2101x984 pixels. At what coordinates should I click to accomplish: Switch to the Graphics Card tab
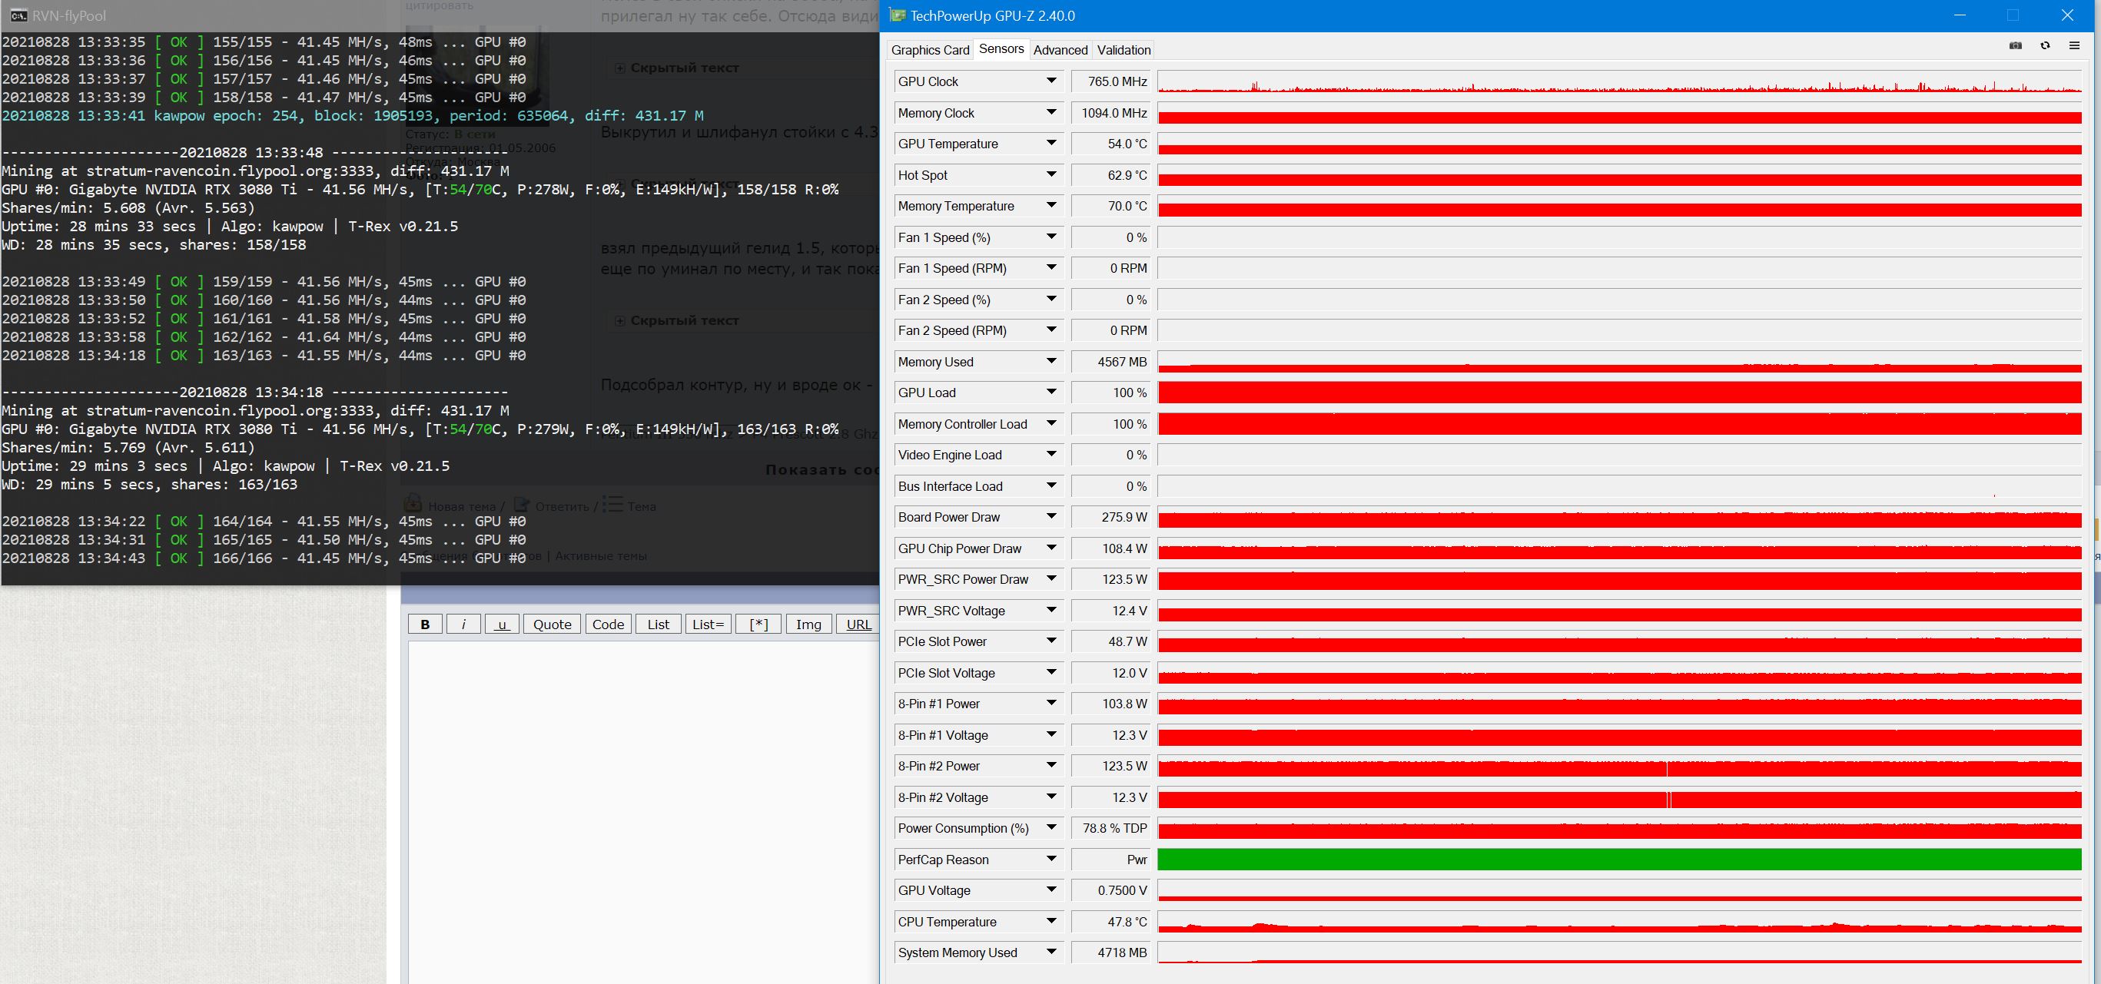[x=930, y=50]
